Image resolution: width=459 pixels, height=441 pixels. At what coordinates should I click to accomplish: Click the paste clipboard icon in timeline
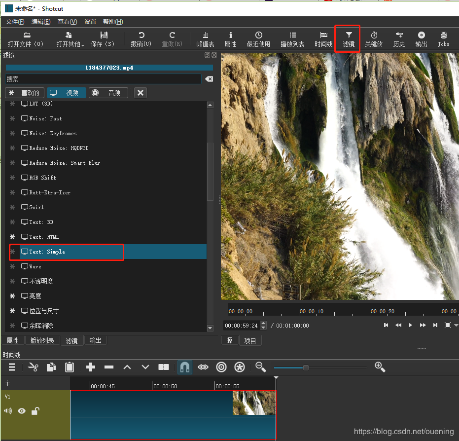[x=70, y=367]
